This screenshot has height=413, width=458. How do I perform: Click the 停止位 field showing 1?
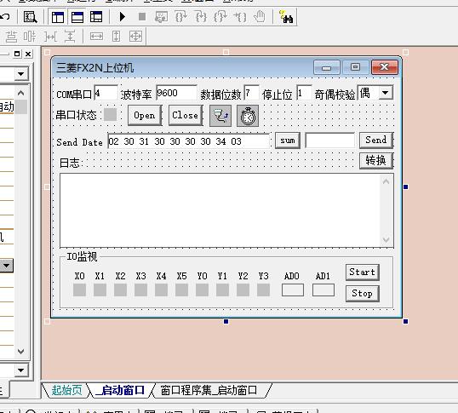[305, 93]
